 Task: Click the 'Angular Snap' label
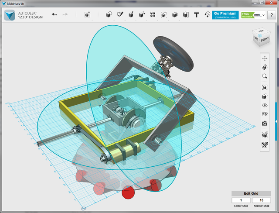pos(262,206)
